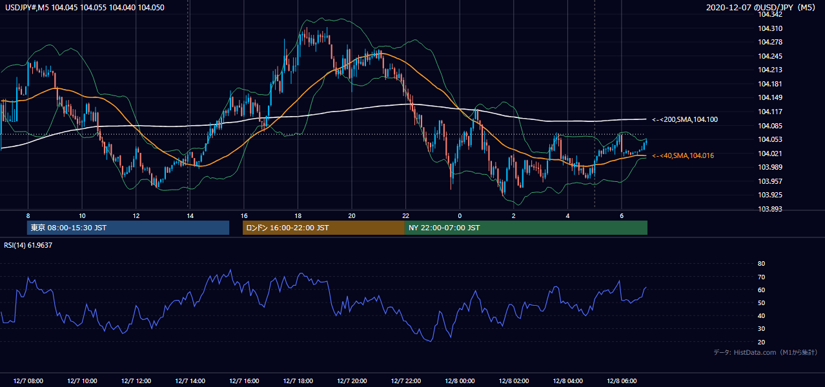Click the hour 2 tick on the price chart
The width and height of the screenshot is (825, 387).
(x=514, y=215)
